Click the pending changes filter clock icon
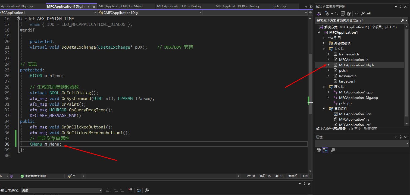Image resolution: width=410 pixels, height=195 pixels. [327, 13]
